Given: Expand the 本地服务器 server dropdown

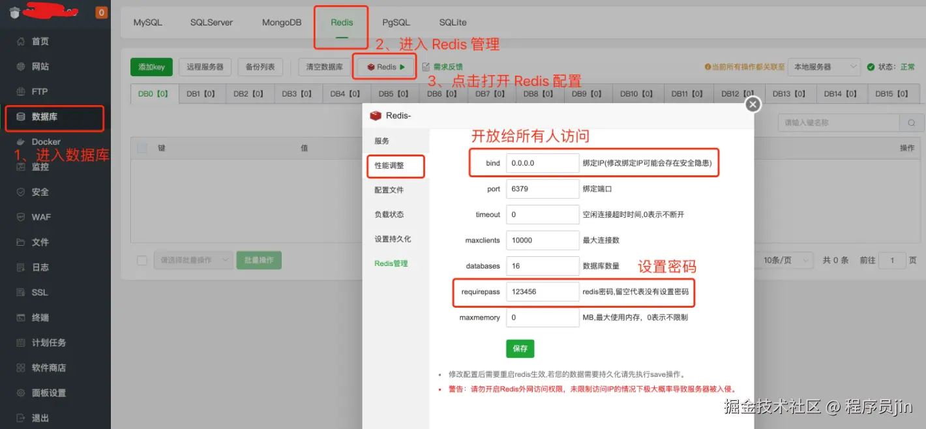Looking at the screenshot, I should 824,67.
